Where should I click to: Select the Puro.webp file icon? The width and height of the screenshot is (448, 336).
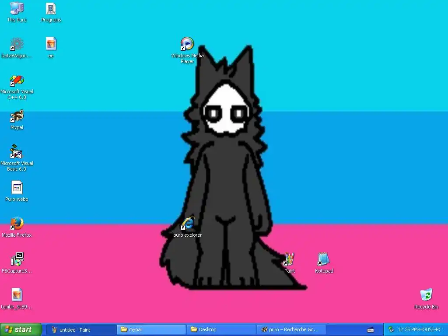[x=17, y=191]
